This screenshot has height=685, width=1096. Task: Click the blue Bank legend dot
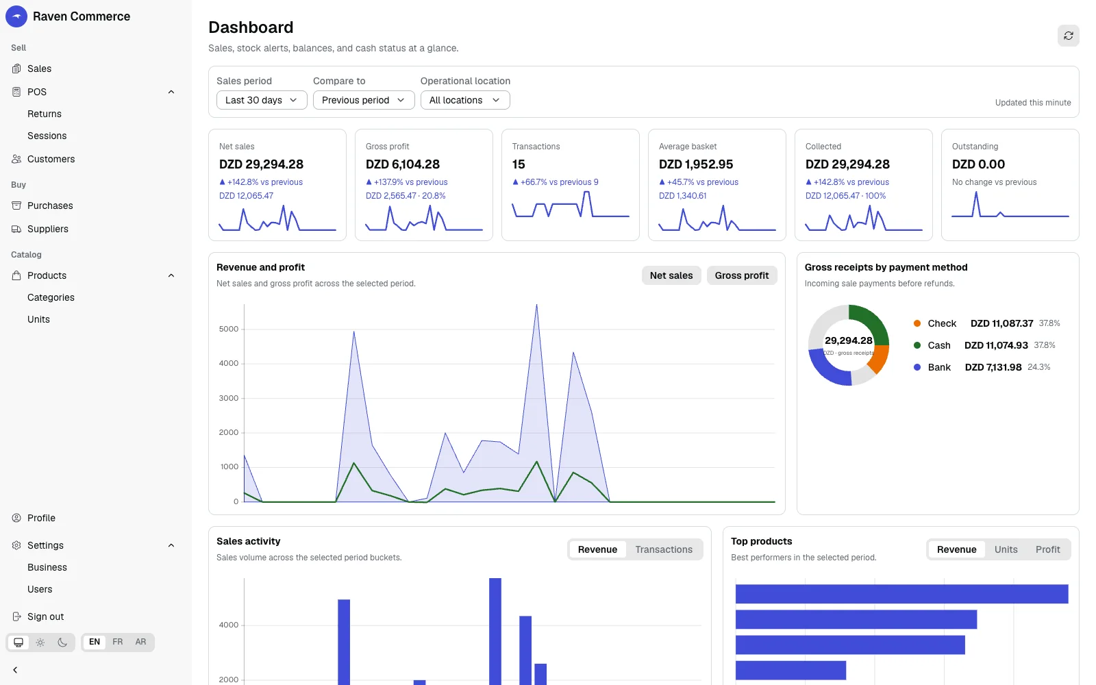coord(917,367)
